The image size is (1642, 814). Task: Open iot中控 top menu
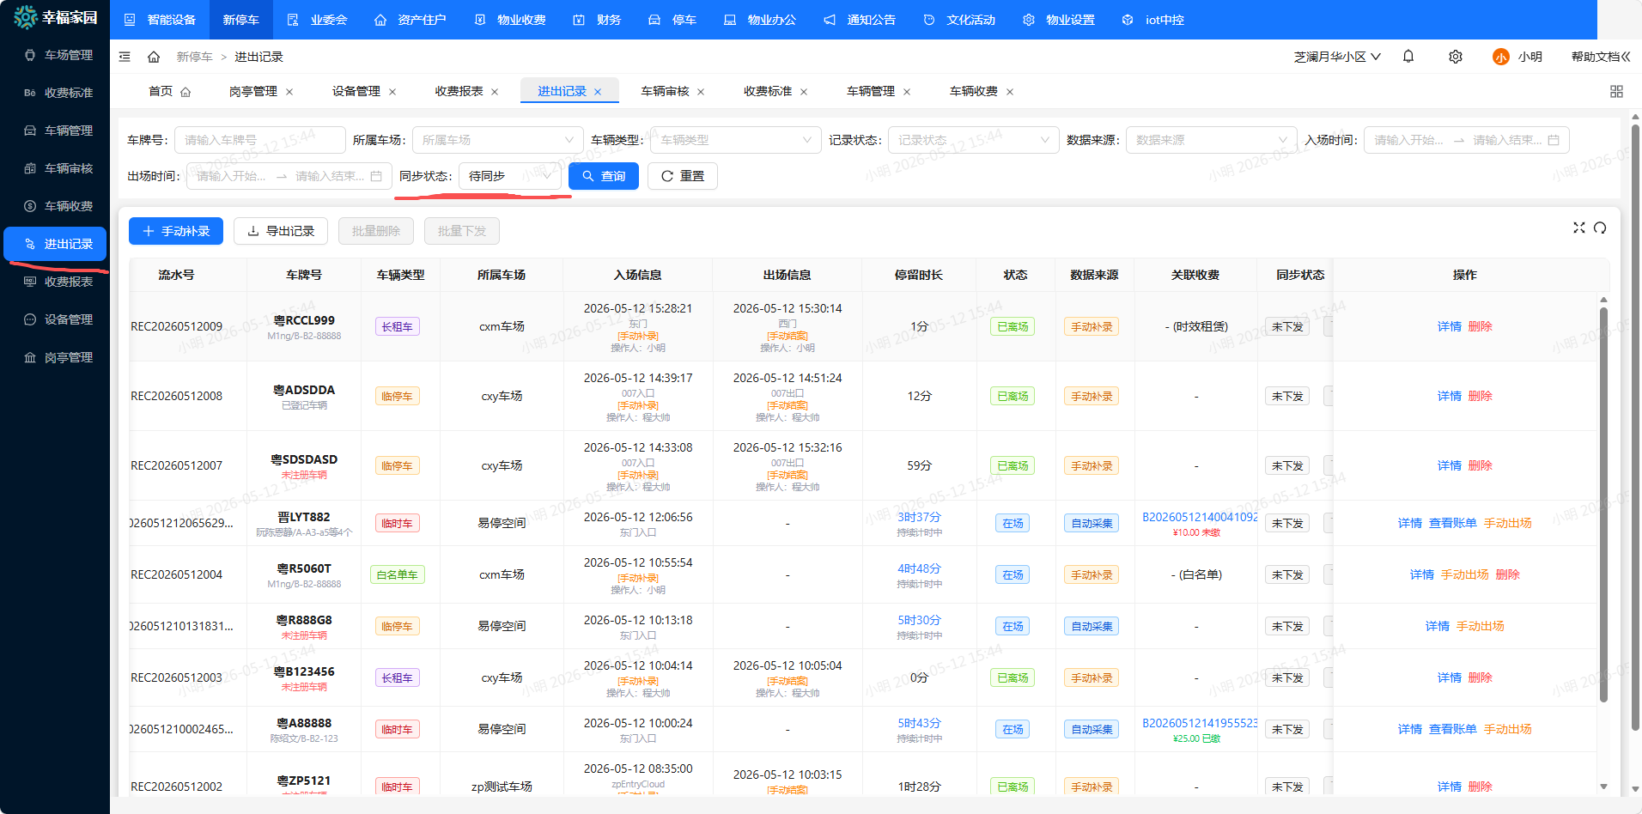pos(1152,20)
